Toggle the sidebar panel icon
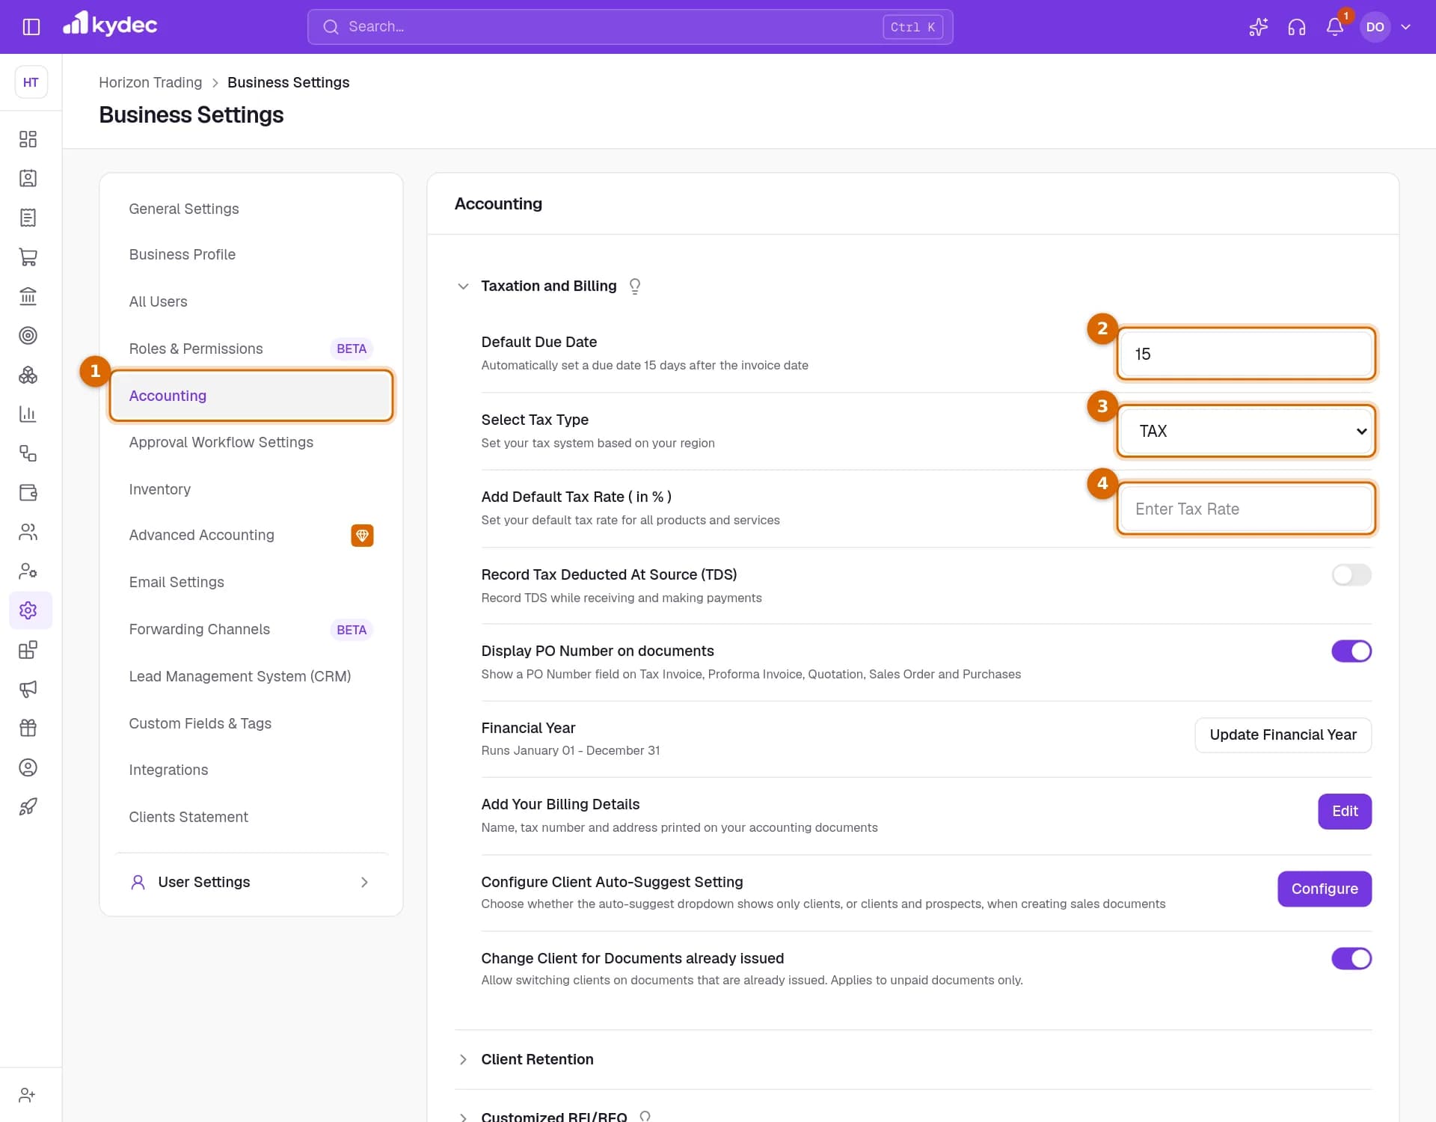The width and height of the screenshot is (1436, 1122). coord(31,27)
